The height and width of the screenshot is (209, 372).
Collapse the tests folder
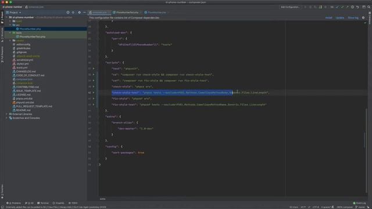(10, 33)
